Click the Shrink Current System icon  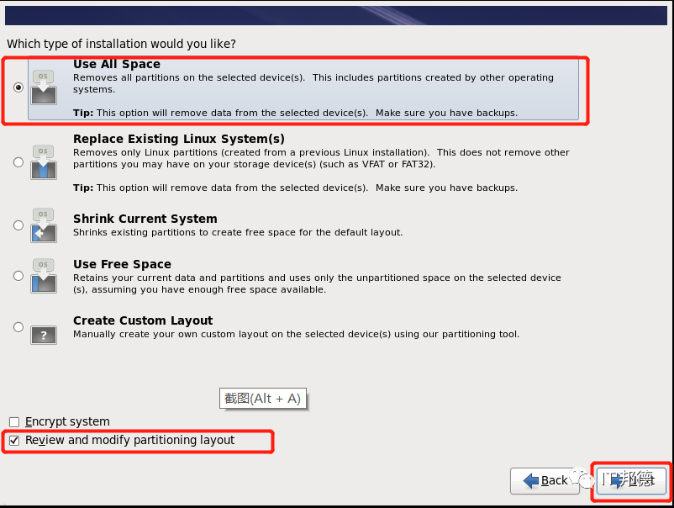(44, 225)
